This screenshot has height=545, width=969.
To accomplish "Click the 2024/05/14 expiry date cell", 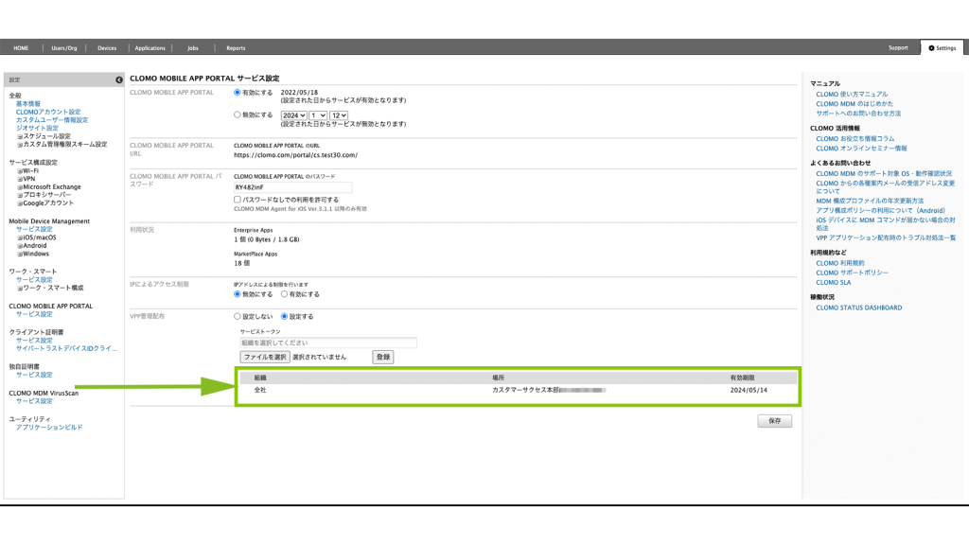I will [x=749, y=391].
